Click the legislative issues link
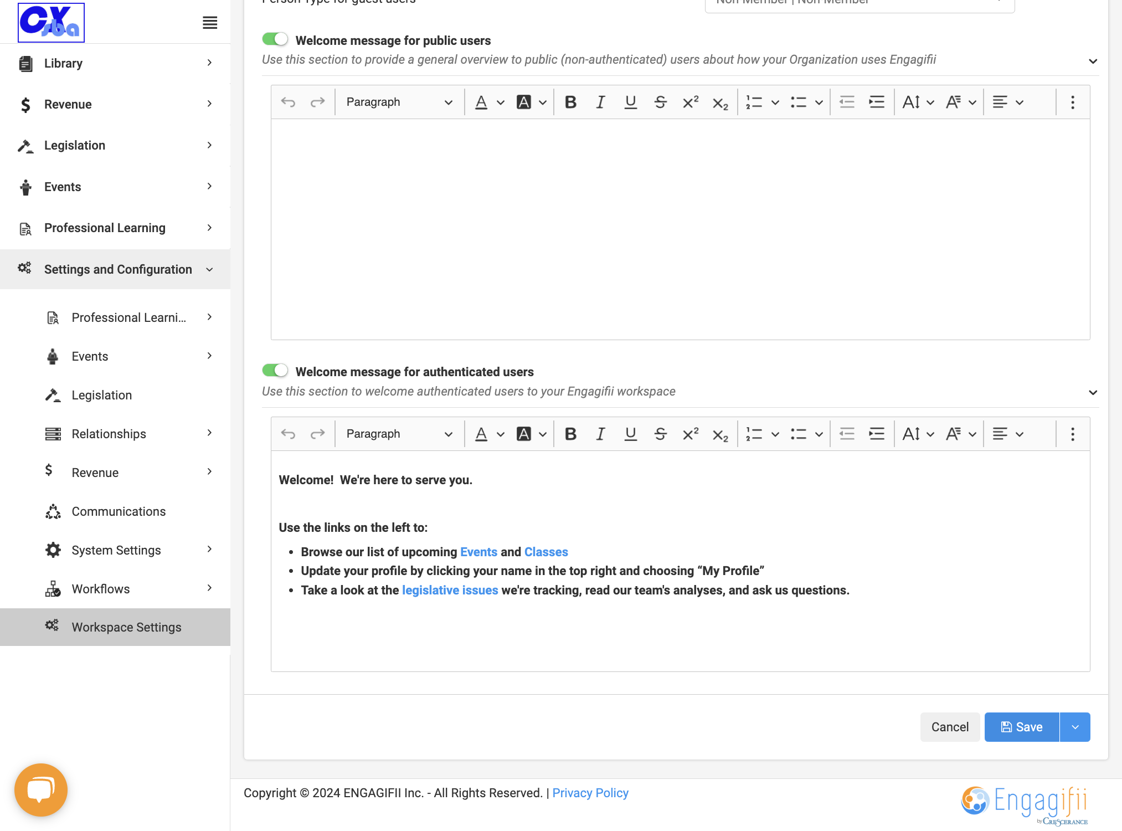The height and width of the screenshot is (831, 1122). (450, 590)
